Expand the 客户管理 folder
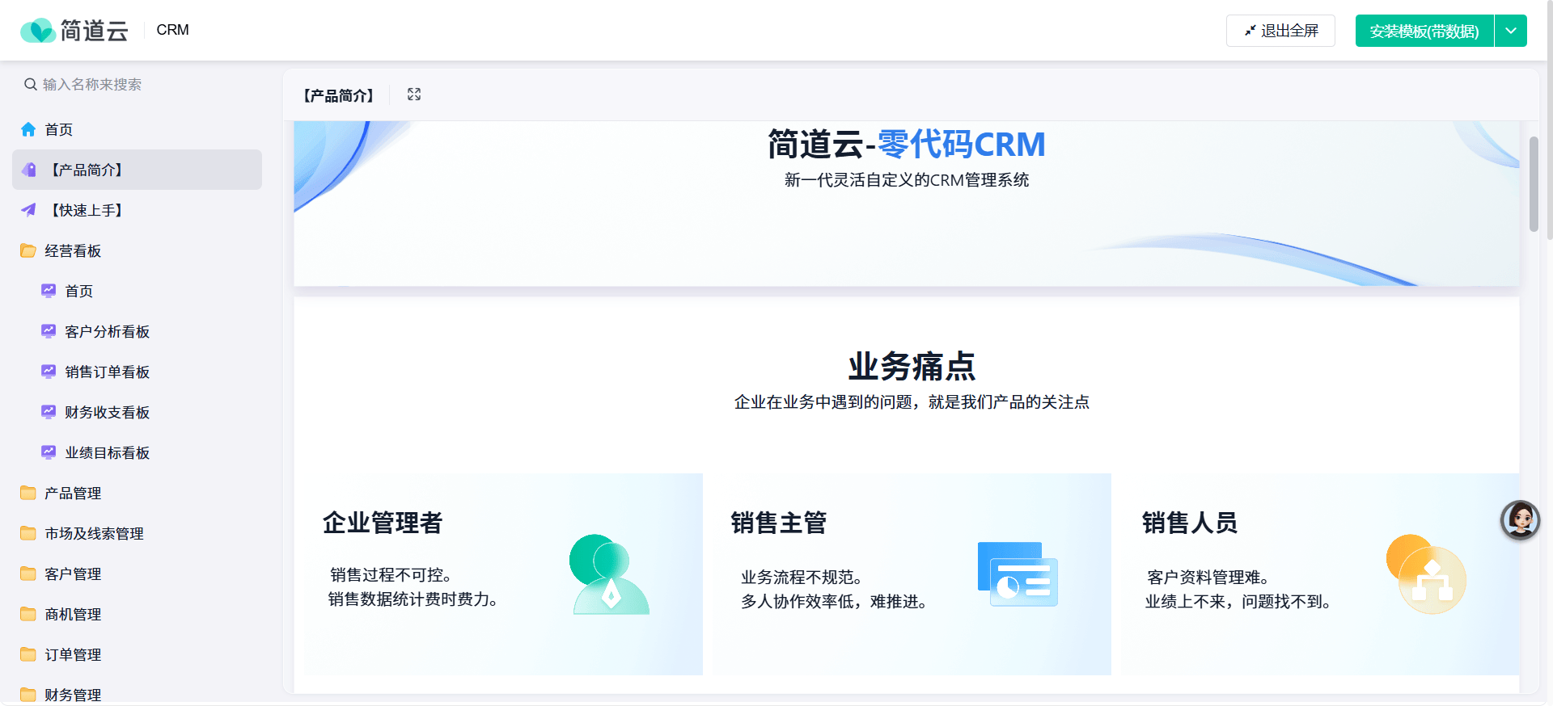Screen dimensions: 1553x706 tap(137, 574)
